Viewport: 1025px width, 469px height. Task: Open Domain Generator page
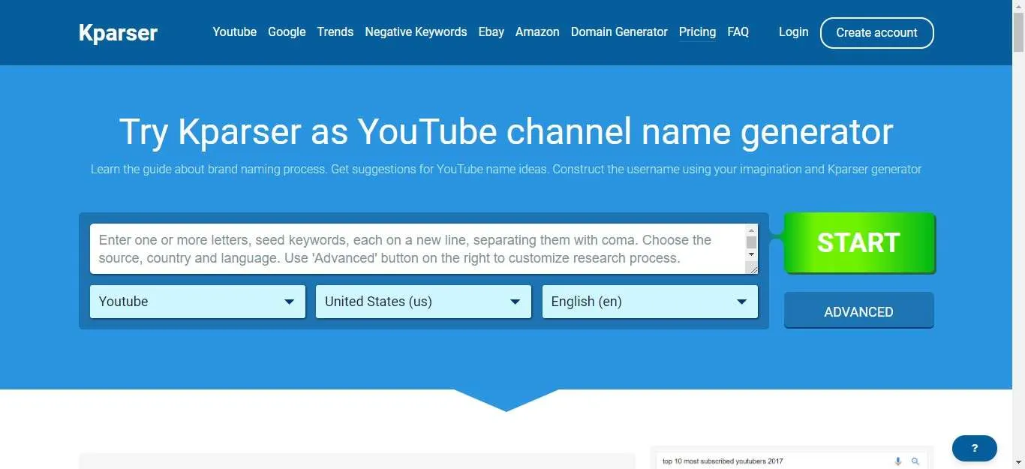point(619,32)
